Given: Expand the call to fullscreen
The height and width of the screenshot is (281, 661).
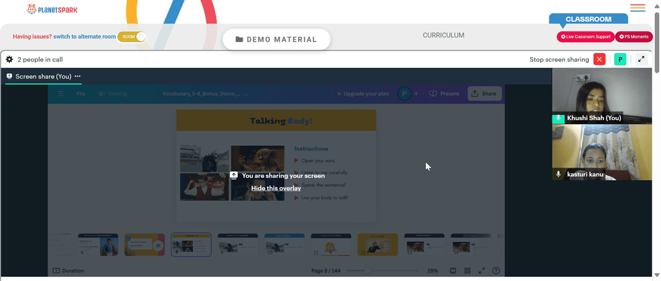Looking at the screenshot, I should coord(641,59).
